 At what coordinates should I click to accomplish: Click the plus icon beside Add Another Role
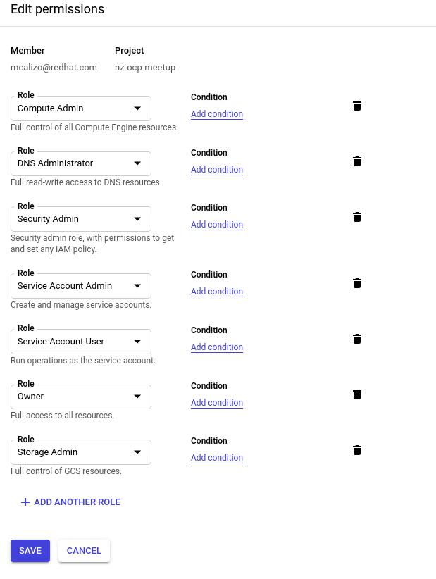[x=25, y=502]
